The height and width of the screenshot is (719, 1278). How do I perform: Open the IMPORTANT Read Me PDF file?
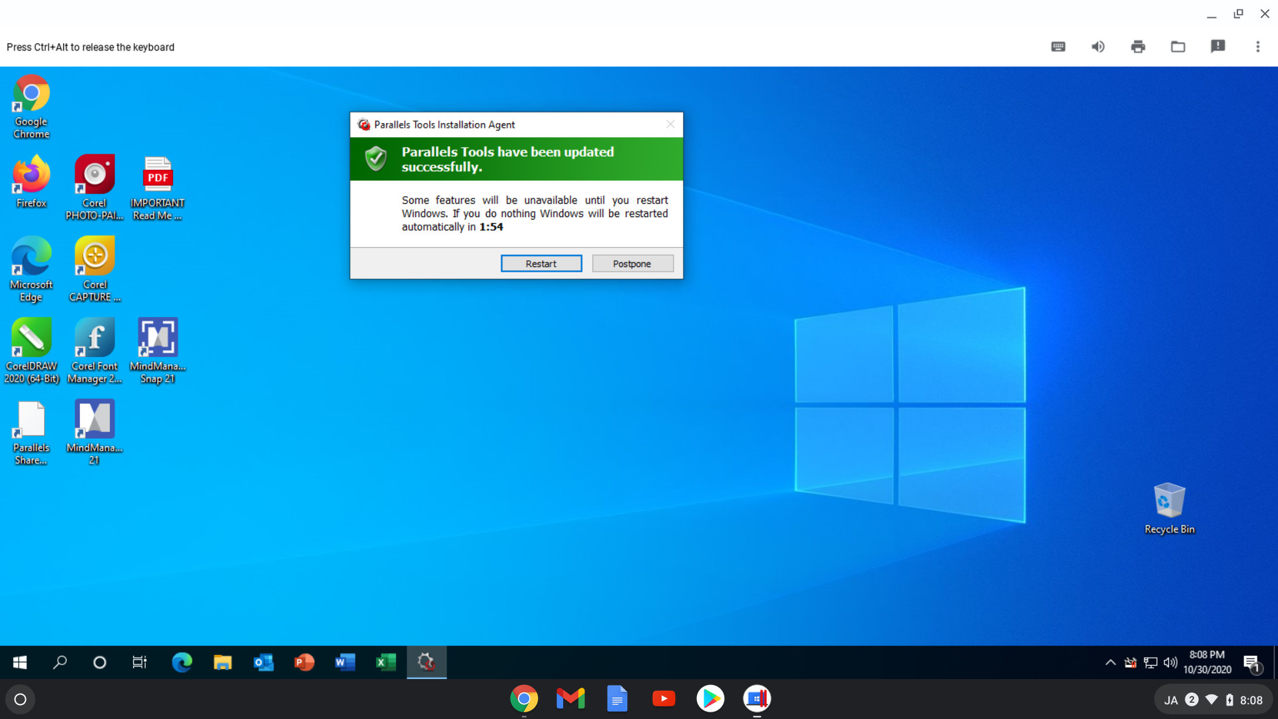158,188
